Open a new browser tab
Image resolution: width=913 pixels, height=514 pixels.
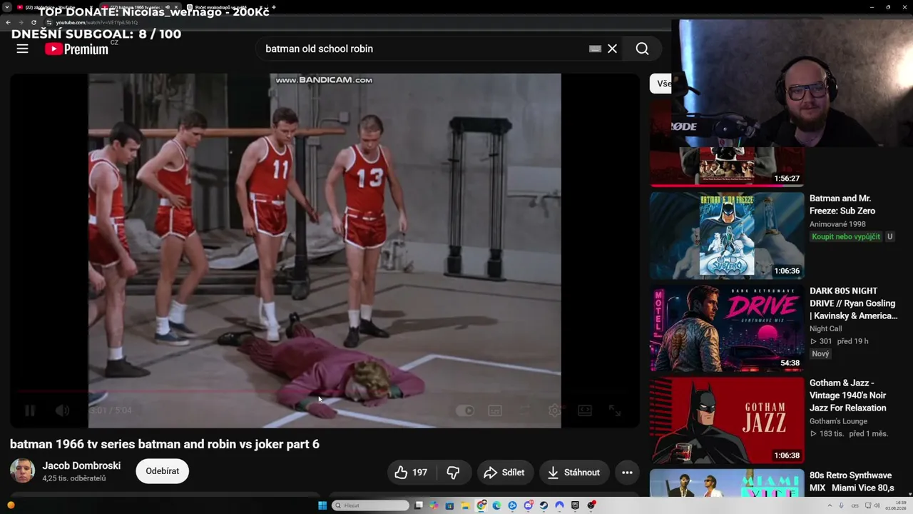pyautogui.click(x=274, y=7)
